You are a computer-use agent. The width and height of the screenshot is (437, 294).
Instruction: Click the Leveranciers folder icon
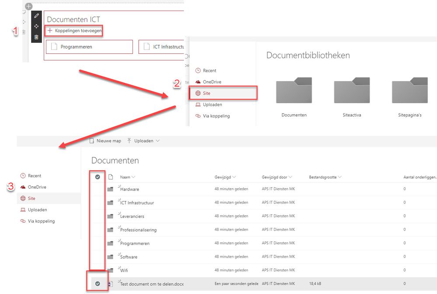click(x=110, y=216)
